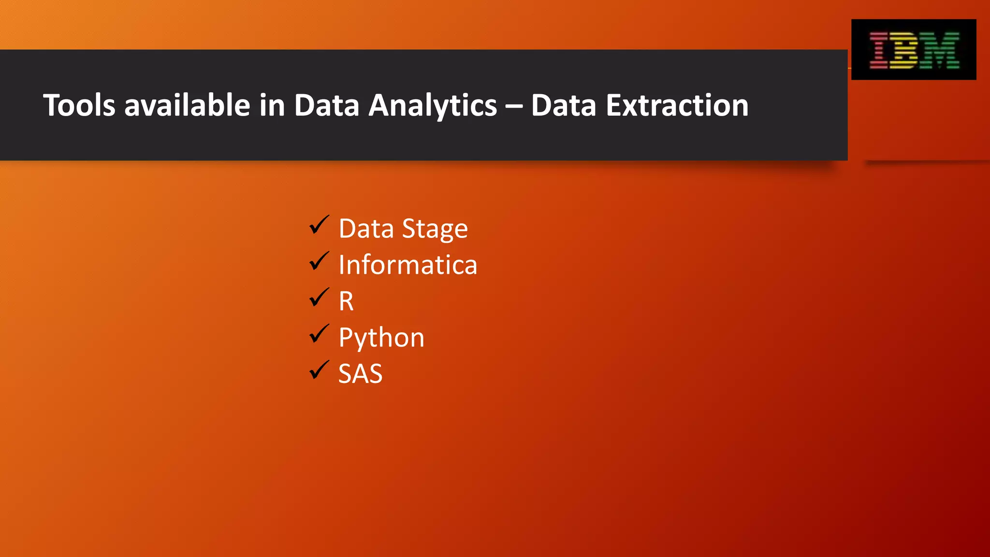Viewport: 990px width, 557px height.
Task: Click the SAS list item text
Action: point(360,374)
